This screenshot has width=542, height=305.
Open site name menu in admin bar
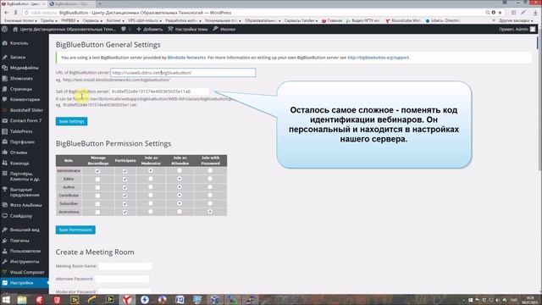coord(64,30)
